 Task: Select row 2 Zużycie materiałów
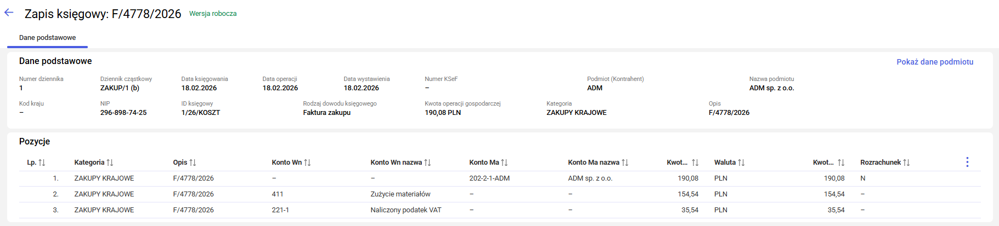[400, 194]
